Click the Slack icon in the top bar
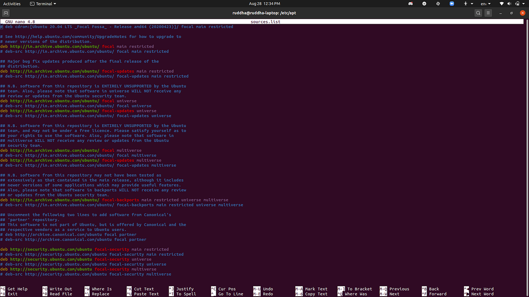This screenshot has height=297, width=529. (x=438, y=4)
